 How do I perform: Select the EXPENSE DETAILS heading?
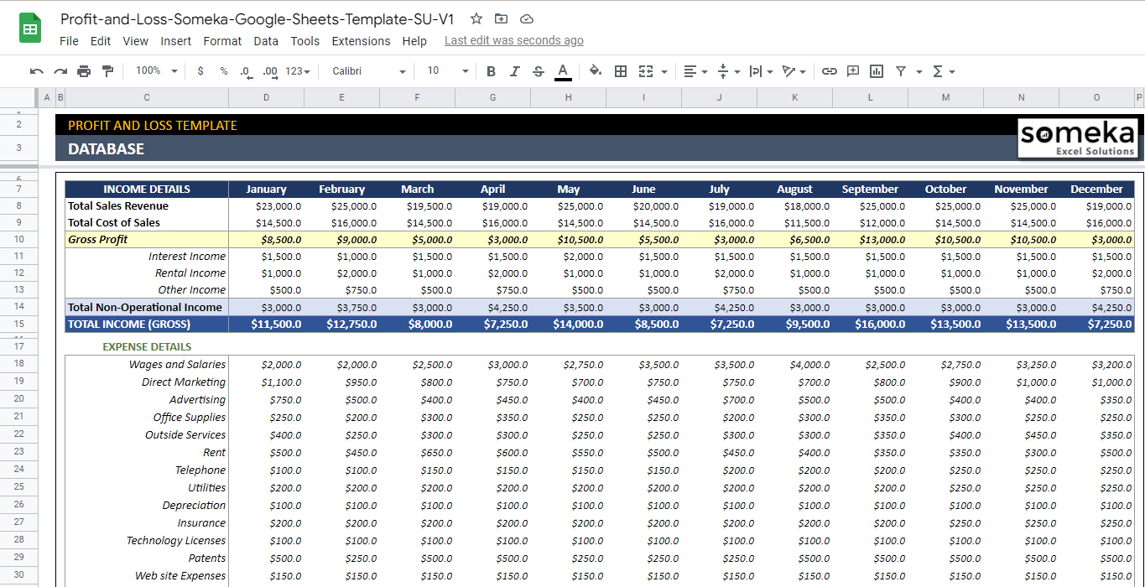click(x=147, y=346)
